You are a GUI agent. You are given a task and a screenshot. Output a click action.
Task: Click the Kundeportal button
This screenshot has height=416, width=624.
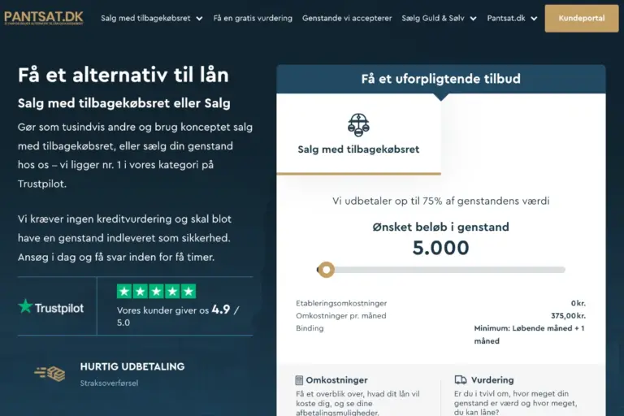coord(582,19)
